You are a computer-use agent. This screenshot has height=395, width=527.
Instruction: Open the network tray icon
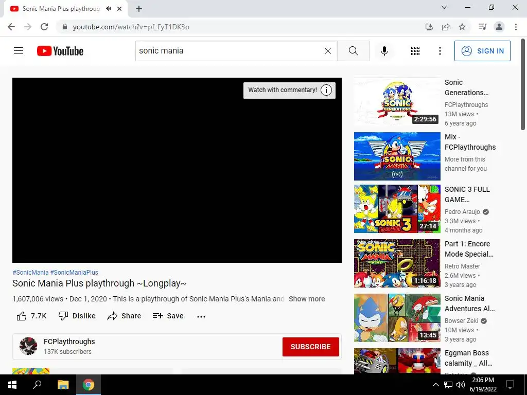(448, 385)
